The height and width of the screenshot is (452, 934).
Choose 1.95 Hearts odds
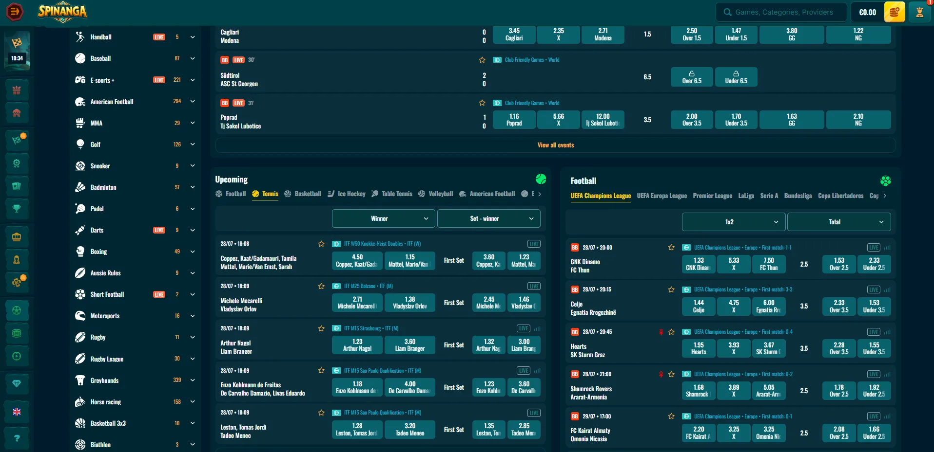[x=699, y=348]
